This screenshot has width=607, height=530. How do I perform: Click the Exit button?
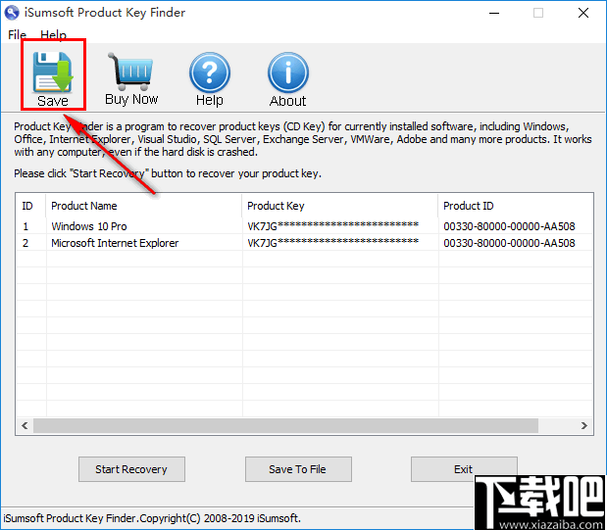464,469
